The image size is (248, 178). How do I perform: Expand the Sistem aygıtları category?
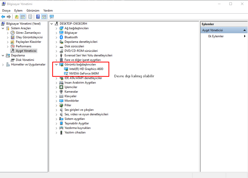tap(56, 119)
